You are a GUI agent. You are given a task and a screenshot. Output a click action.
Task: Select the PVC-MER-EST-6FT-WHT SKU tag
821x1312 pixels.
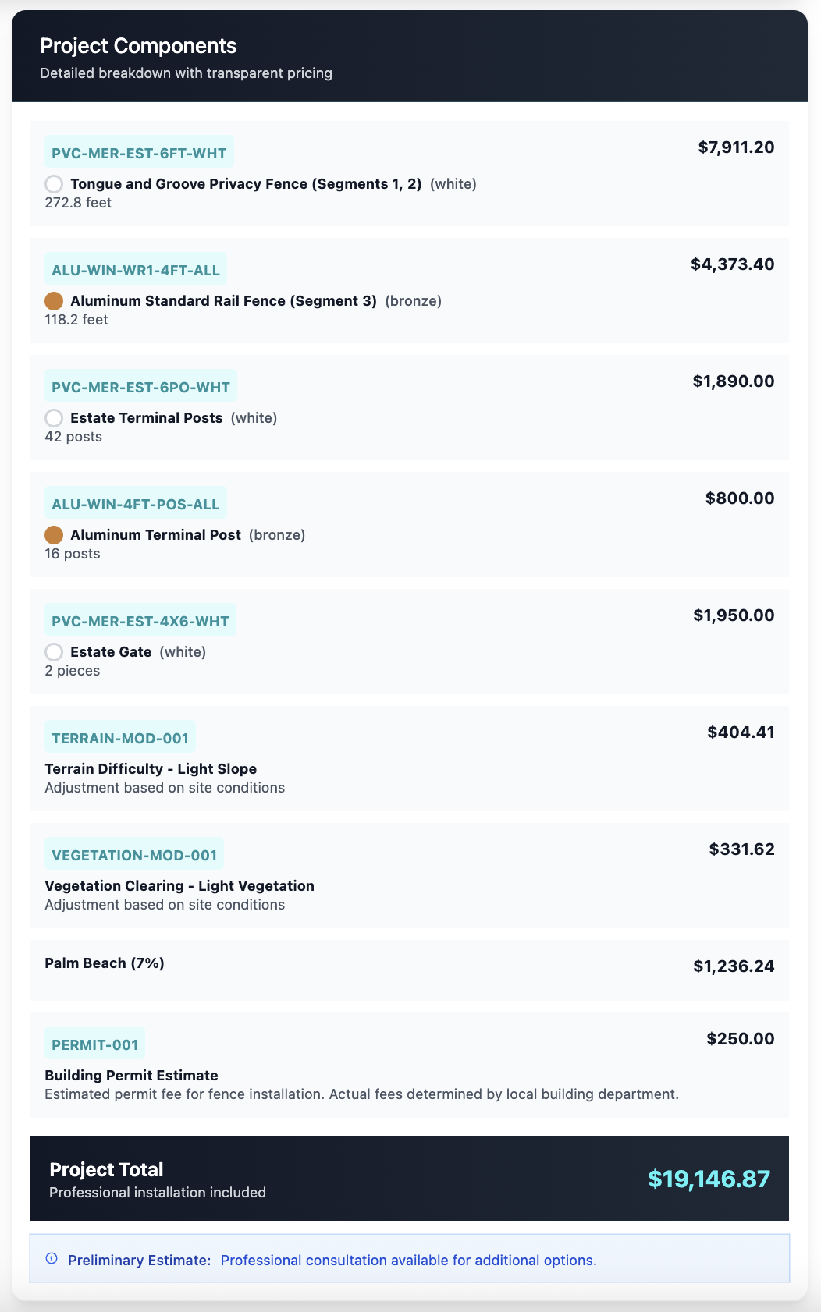(139, 153)
